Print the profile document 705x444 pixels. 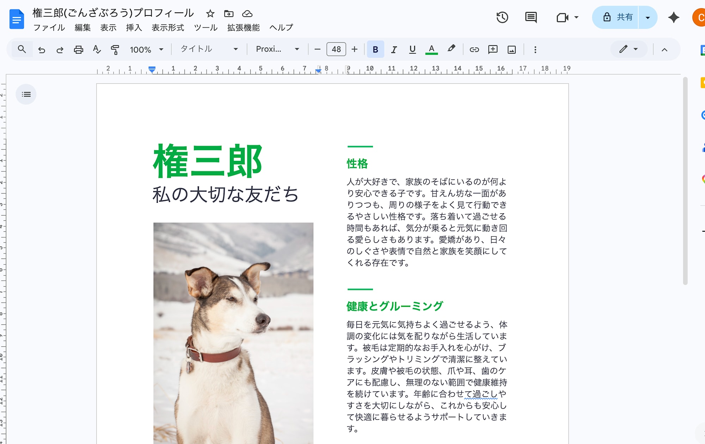tap(78, 49)
